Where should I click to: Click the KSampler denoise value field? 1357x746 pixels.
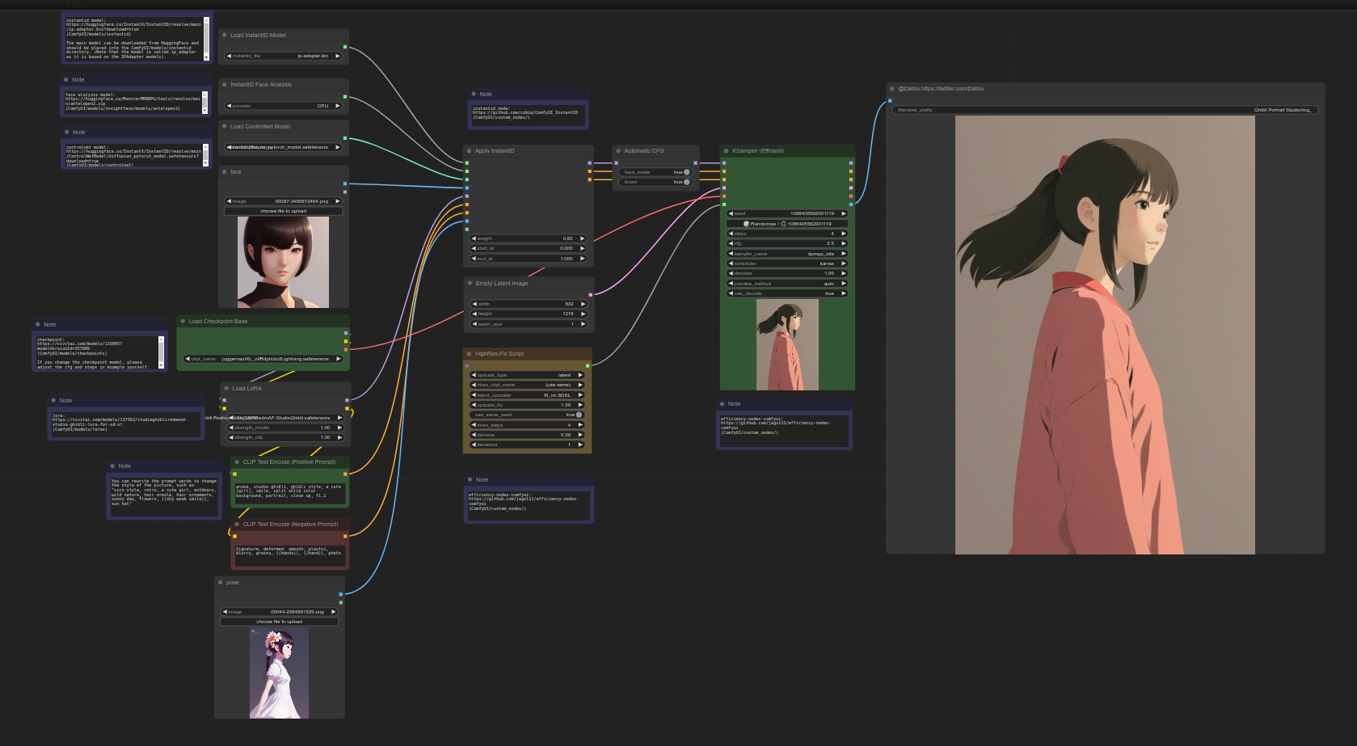click(787, 273)
